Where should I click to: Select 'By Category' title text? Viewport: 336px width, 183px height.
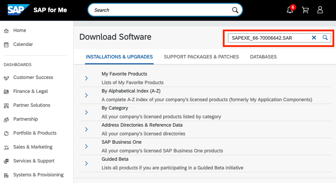coord(115,108)
